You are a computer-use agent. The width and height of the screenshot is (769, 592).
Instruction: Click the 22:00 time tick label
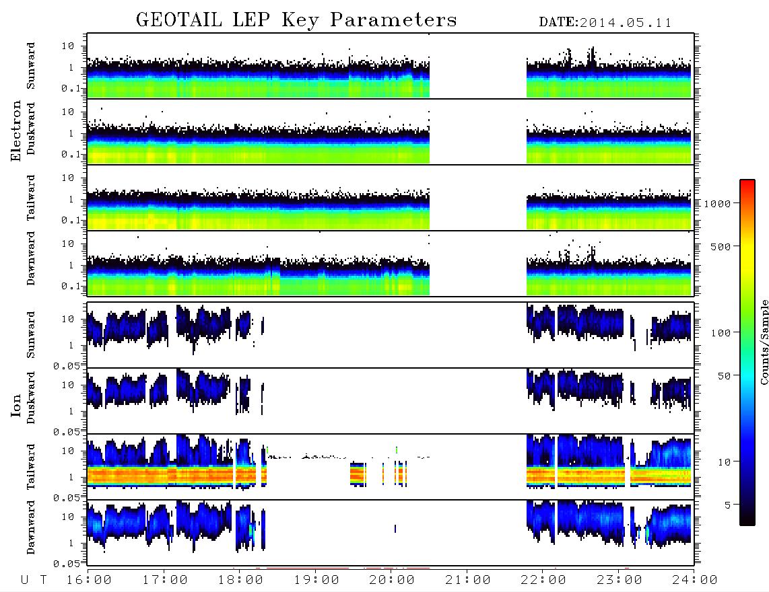543,581
